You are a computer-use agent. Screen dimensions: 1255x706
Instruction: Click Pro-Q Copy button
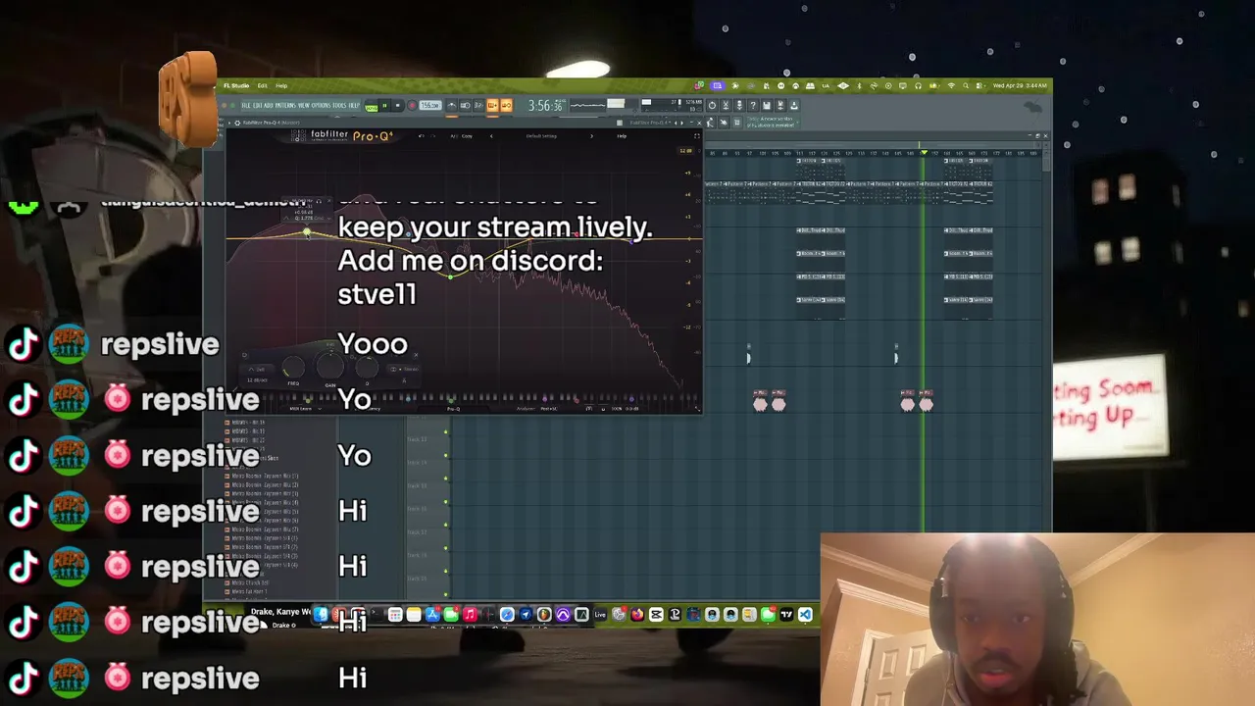[467, 136]
